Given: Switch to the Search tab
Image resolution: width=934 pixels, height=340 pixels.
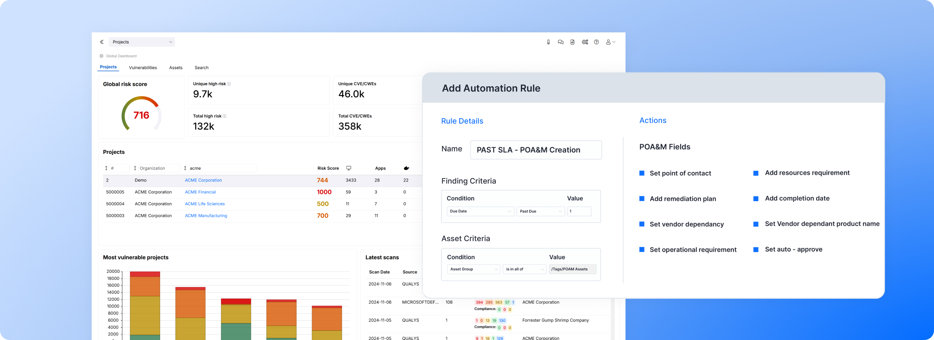Looking at the screenshot, I should pyautogui.click(x=201, y=68).
